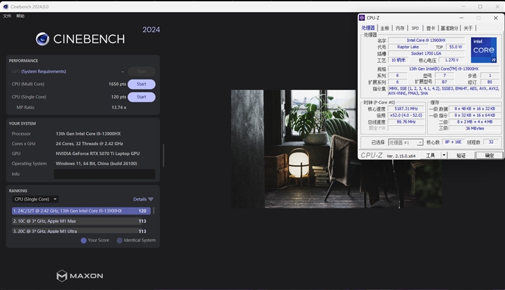Open the 工具 dropdown arrow in CPU-Z
The image size is (505, 290).
tap(444, 155)
